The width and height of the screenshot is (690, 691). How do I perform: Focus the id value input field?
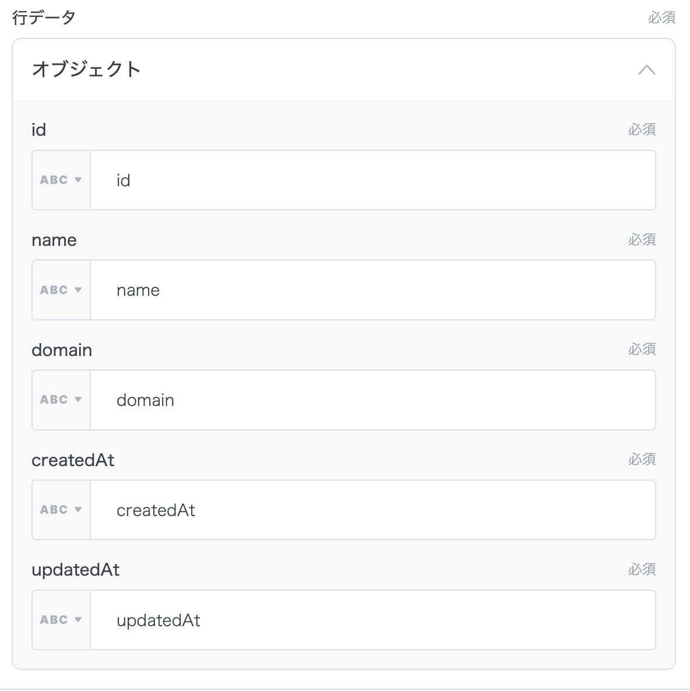(373, 180)
